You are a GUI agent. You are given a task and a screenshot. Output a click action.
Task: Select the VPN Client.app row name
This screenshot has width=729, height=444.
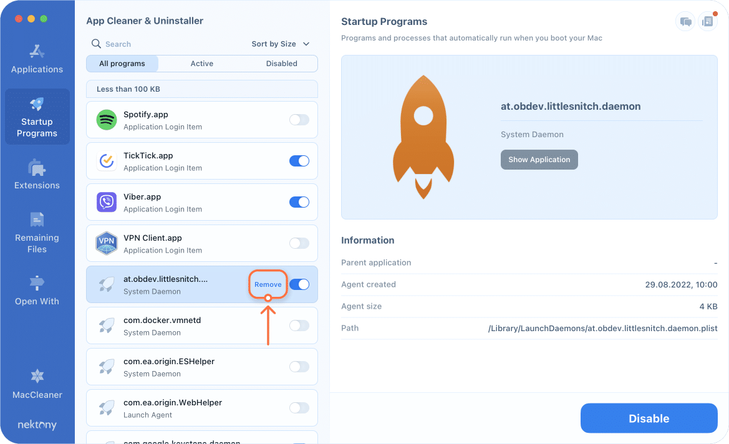pyautogui.click(x=153, y=238)
